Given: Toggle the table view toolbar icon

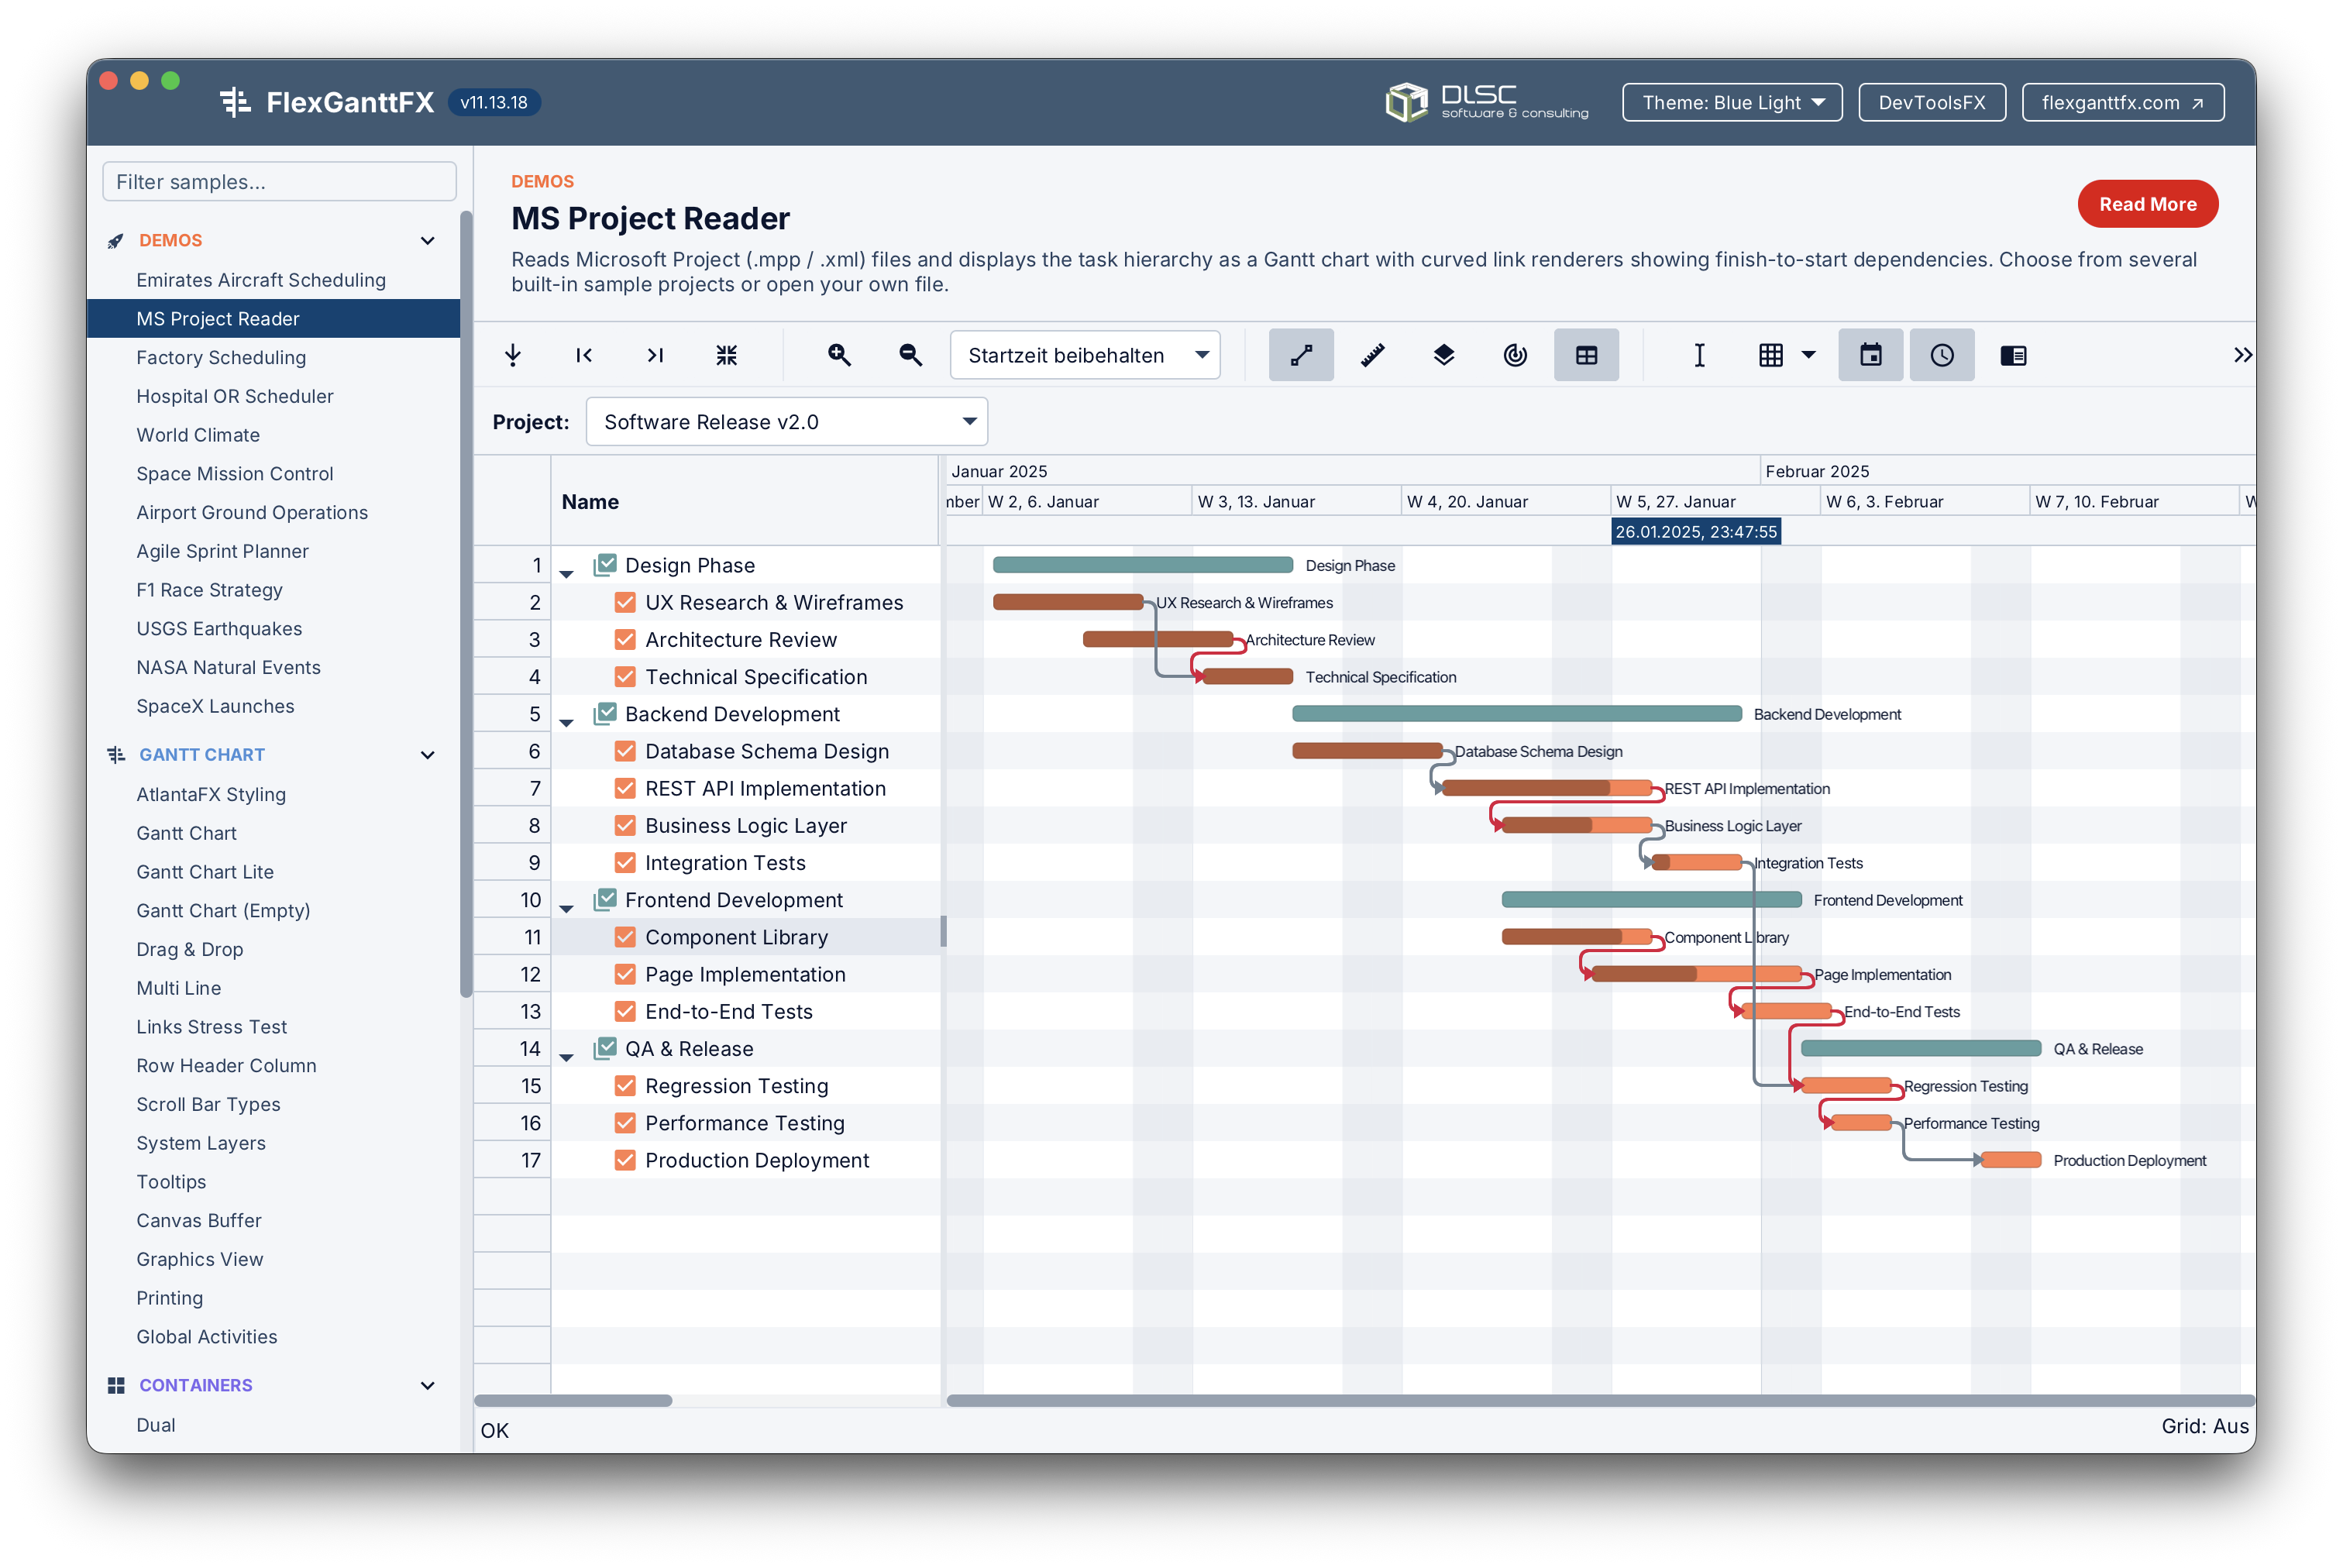Looking at the screenshot, I should 1586,355.
